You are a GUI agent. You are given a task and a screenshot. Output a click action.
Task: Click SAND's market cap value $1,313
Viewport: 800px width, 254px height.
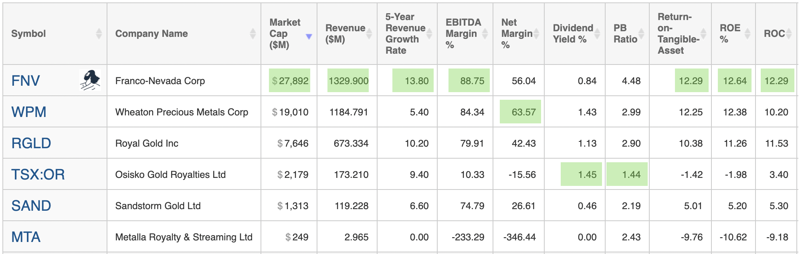point(293,206)
